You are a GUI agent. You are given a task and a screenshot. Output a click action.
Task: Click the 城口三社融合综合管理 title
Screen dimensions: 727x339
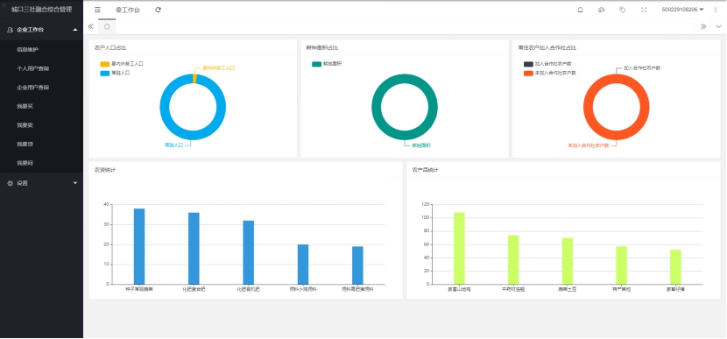pos(42,10)
